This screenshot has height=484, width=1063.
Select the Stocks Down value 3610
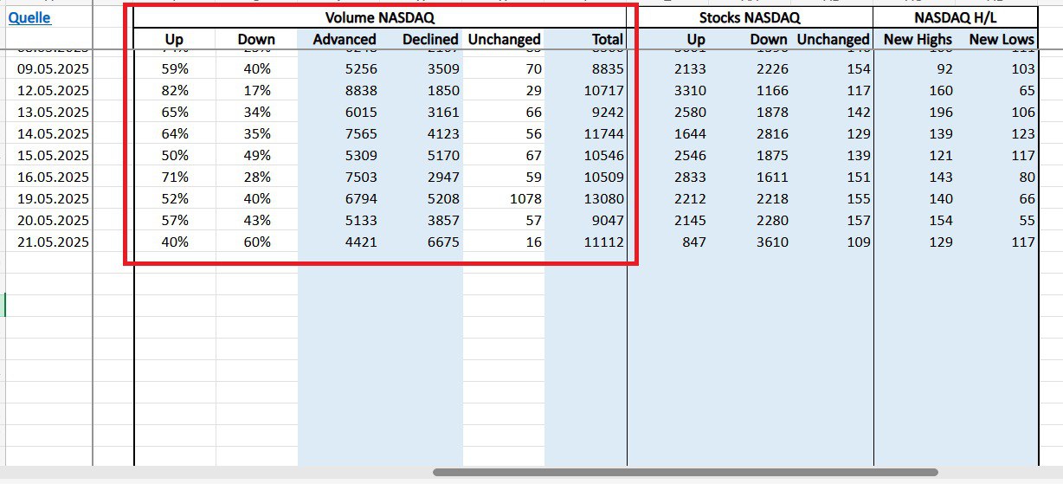[x=769, y=242]
